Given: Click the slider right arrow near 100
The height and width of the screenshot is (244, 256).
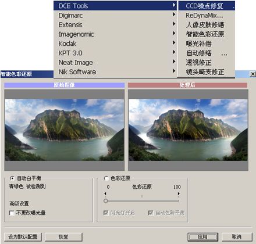Looking at the screenshot, I should click(179, 193).
